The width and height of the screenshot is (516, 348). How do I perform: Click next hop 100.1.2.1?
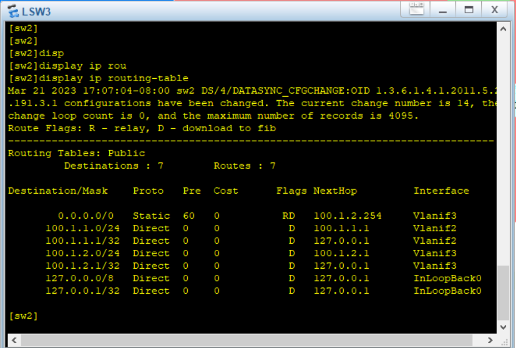coord(341,254)
